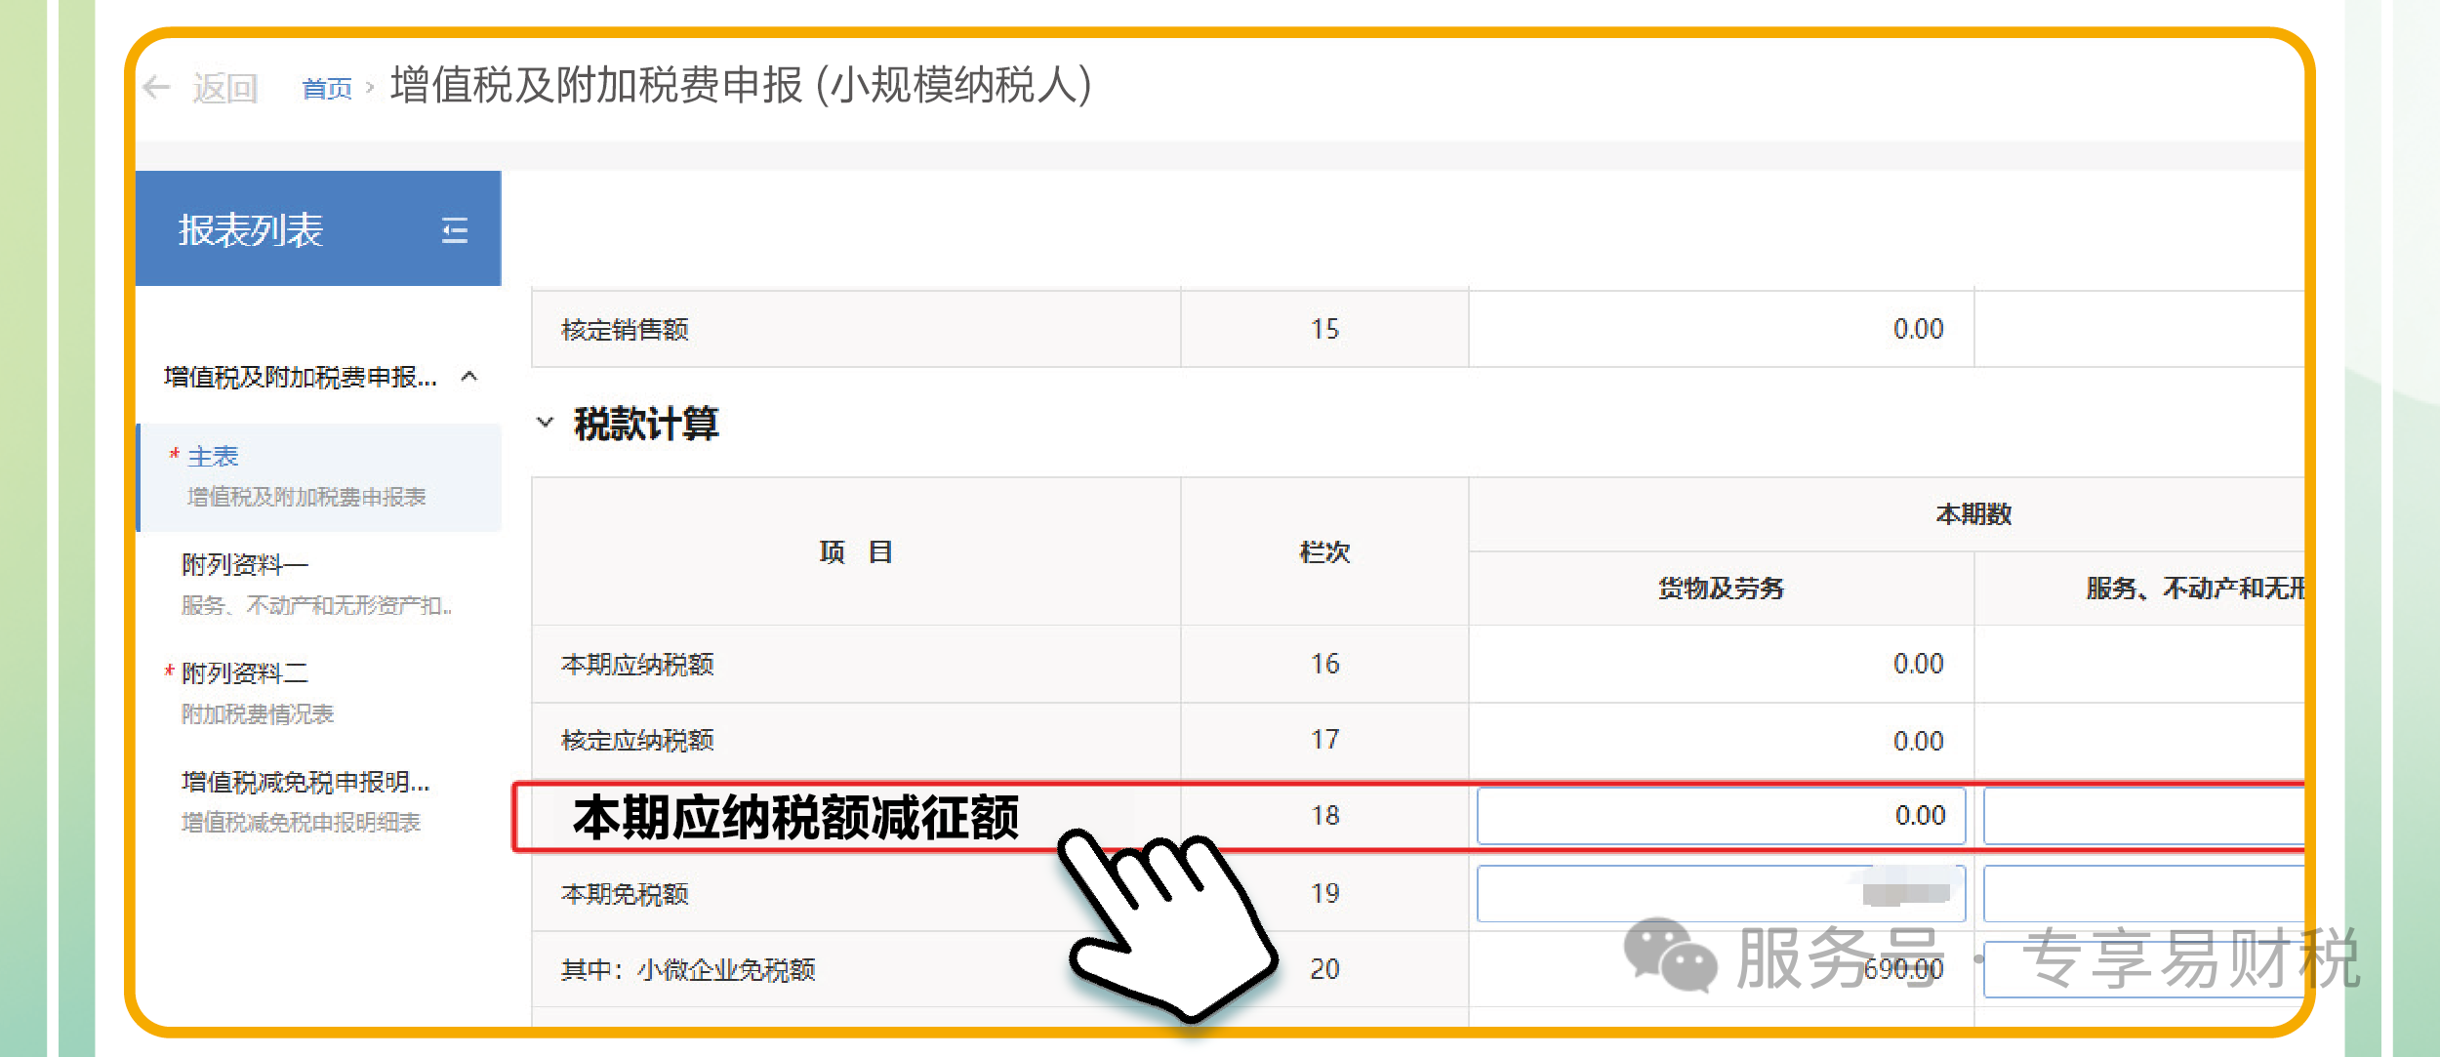
Task: Click row 18 货物及劳务 input field
Action: click(1720, 816)
